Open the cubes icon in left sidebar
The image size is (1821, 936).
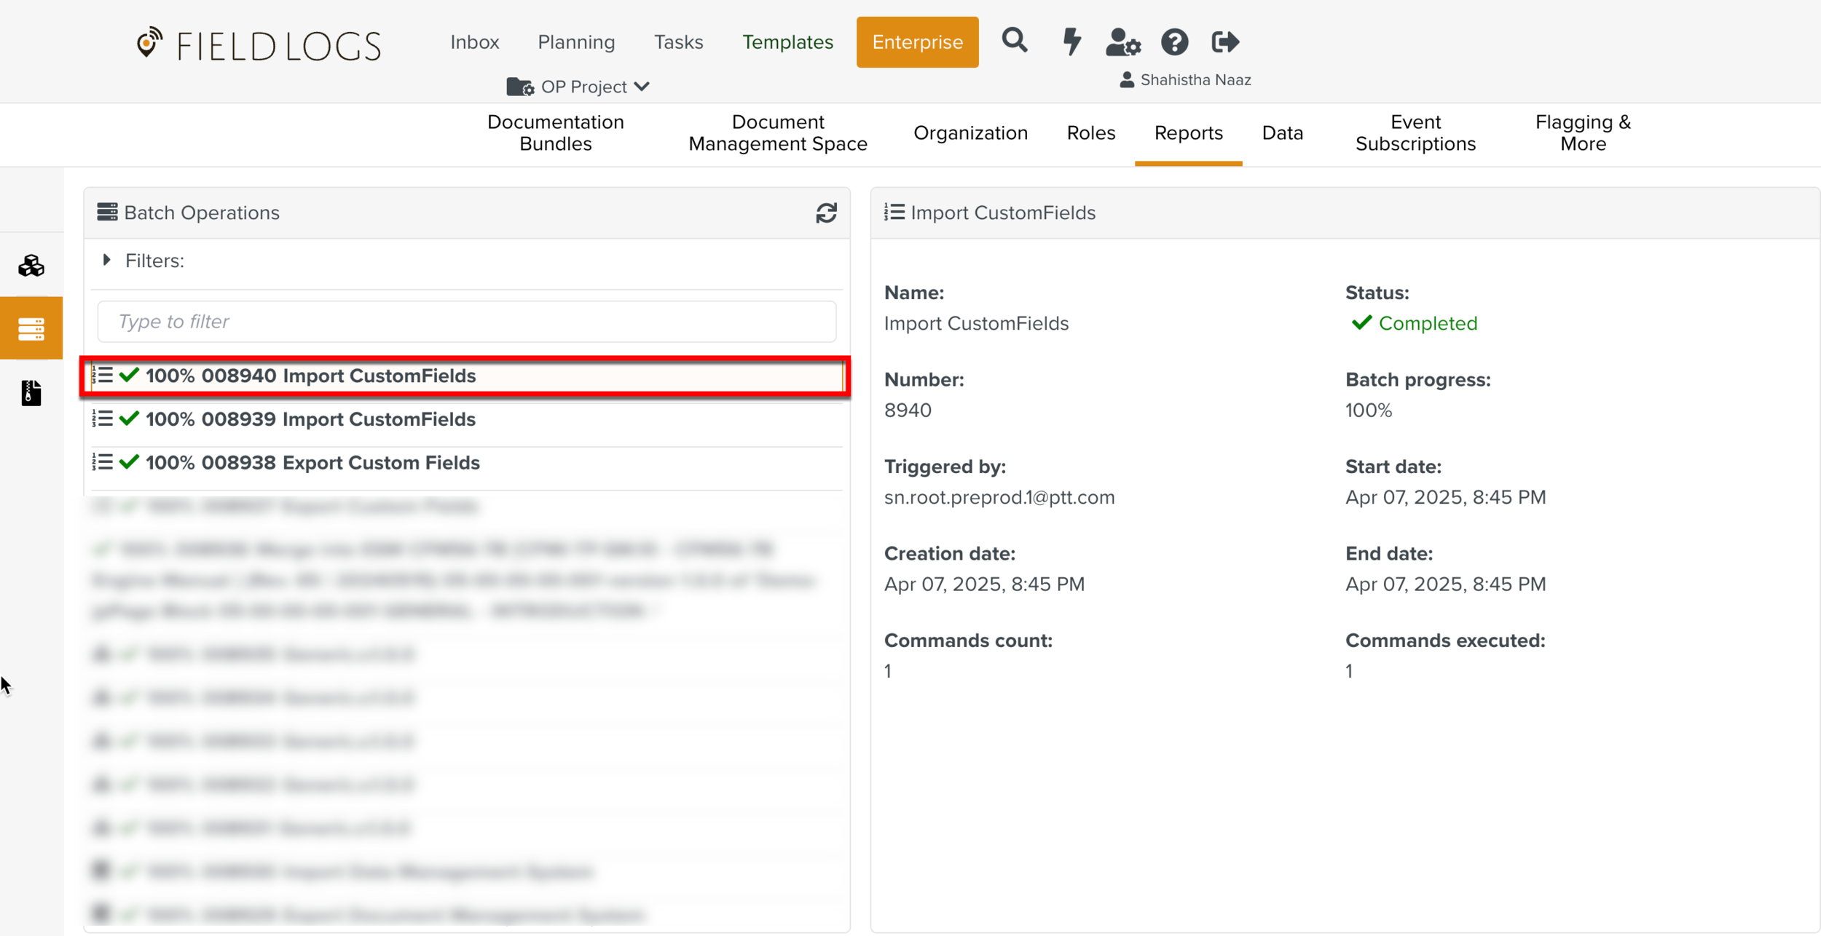point(31,266)
